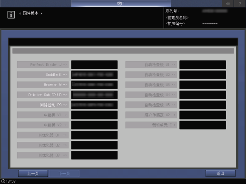
Task: Click the 管理员名称 label
Action: [x=177, y=18]
